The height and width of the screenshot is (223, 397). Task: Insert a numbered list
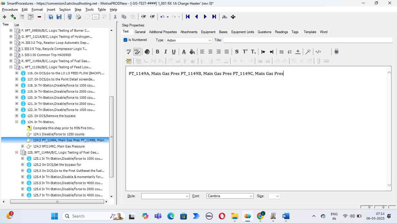click(289, 52)
